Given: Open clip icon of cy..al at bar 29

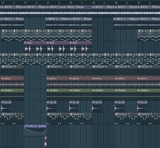Looking at the screenshot, I should coord(93,102).
